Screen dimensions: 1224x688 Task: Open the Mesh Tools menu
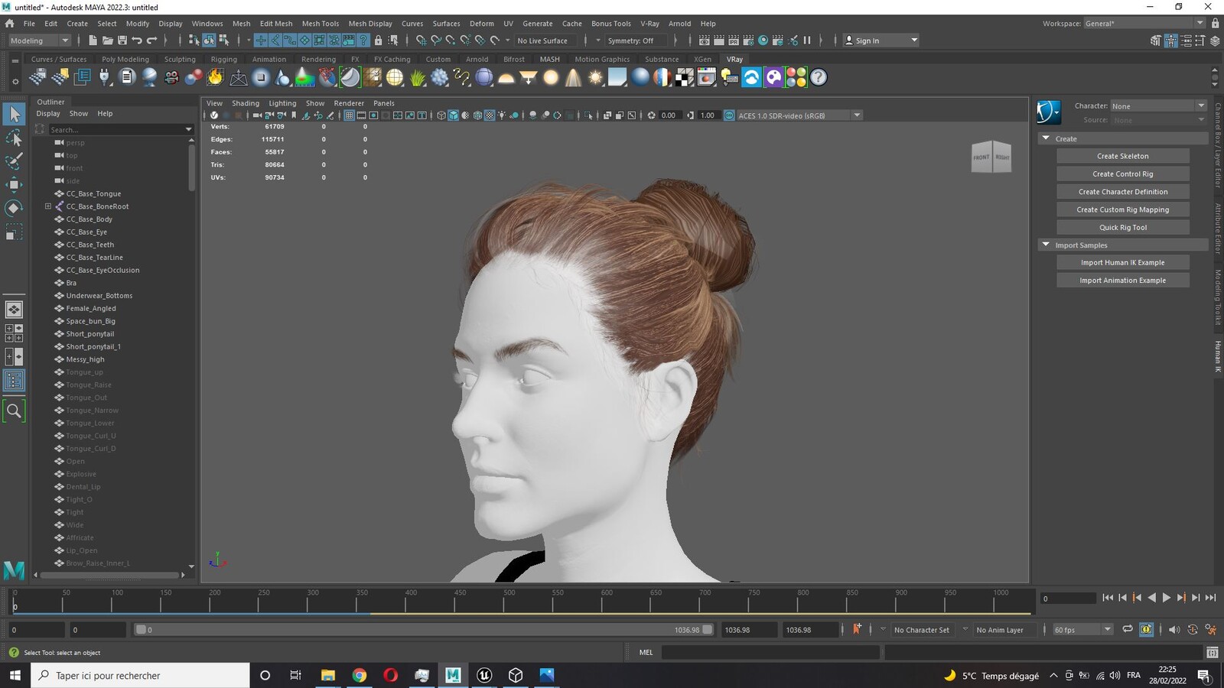pos(320,24)
